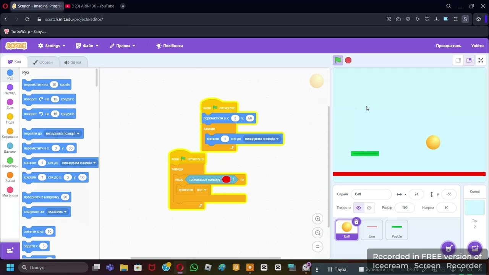Click Увійти to sign in
Viewport: 489px width, 275px height.
tap(477, 46)
